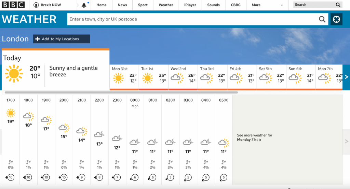Click the 0300 hour column heading
350x189 pixels.
pyautogui.click(x=188, y=100)
